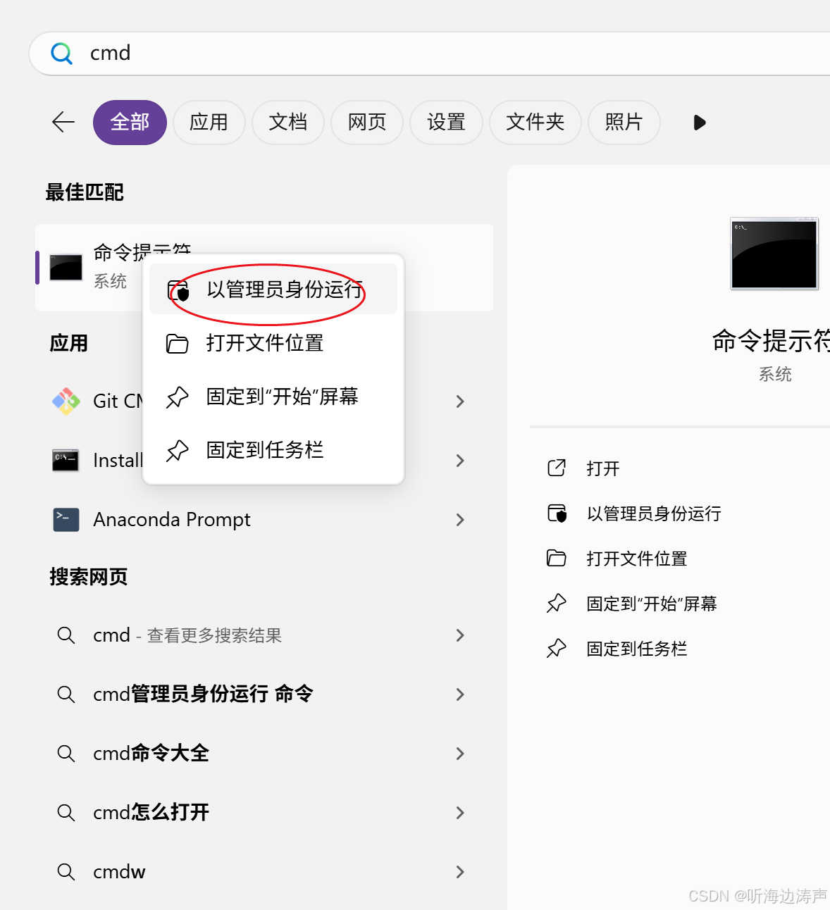This screenshot has width=830, height=910.
Task: Expand the Install result chevron
Action: [460, 461]
